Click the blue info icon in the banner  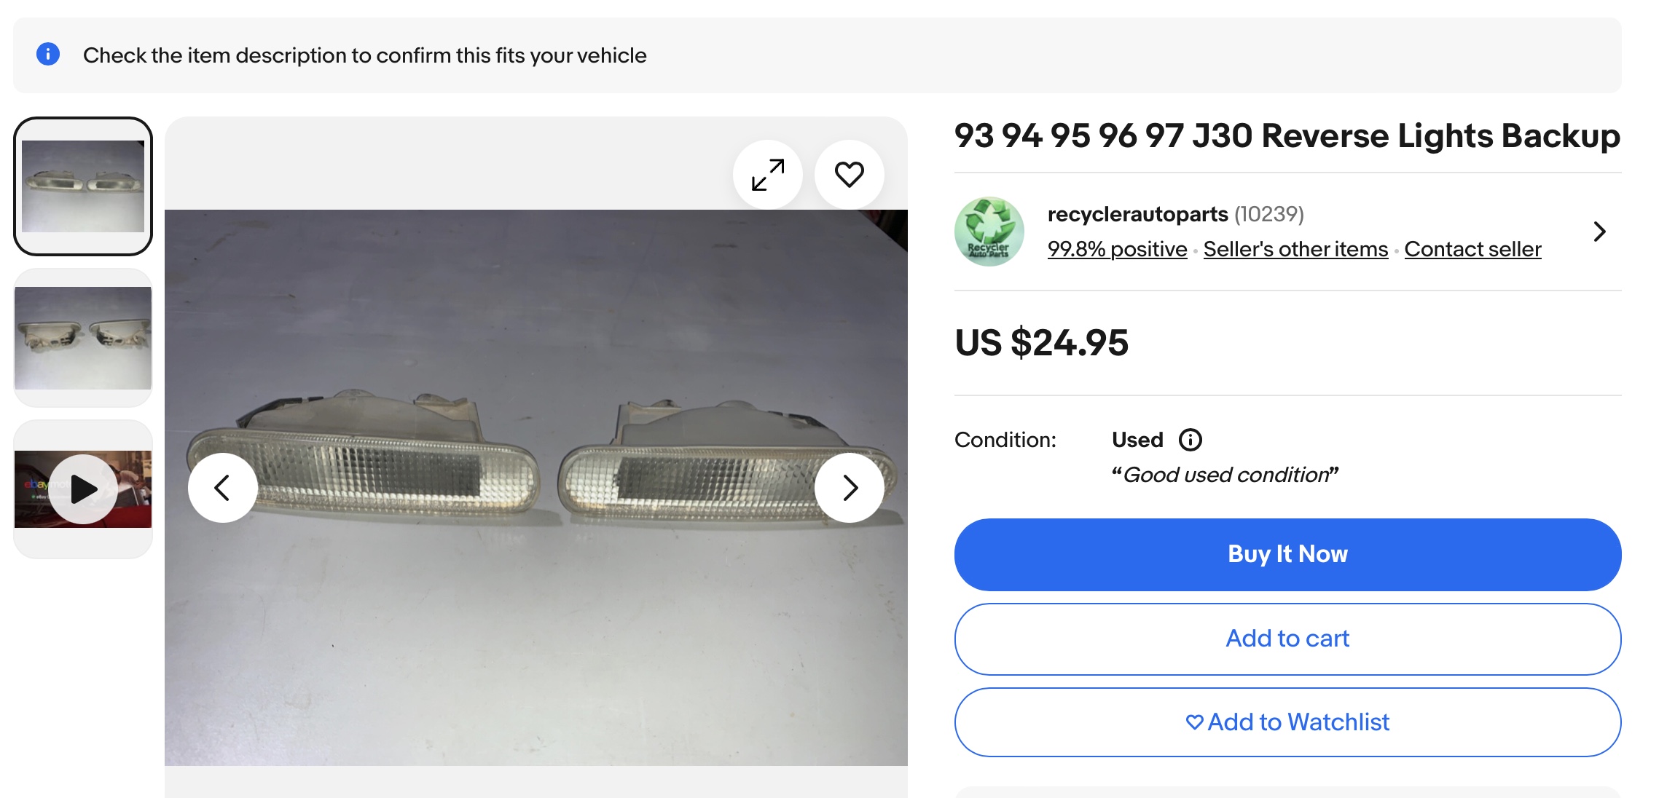(x=48, y=55)
